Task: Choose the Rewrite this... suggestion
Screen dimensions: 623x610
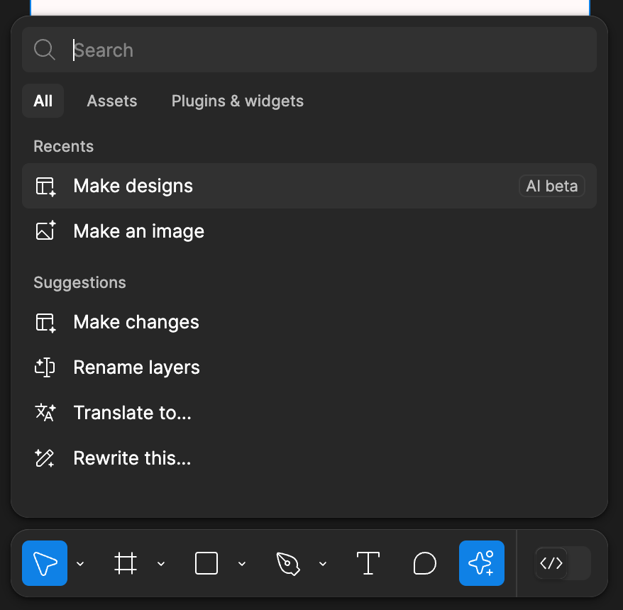Action: pos(309,458)
